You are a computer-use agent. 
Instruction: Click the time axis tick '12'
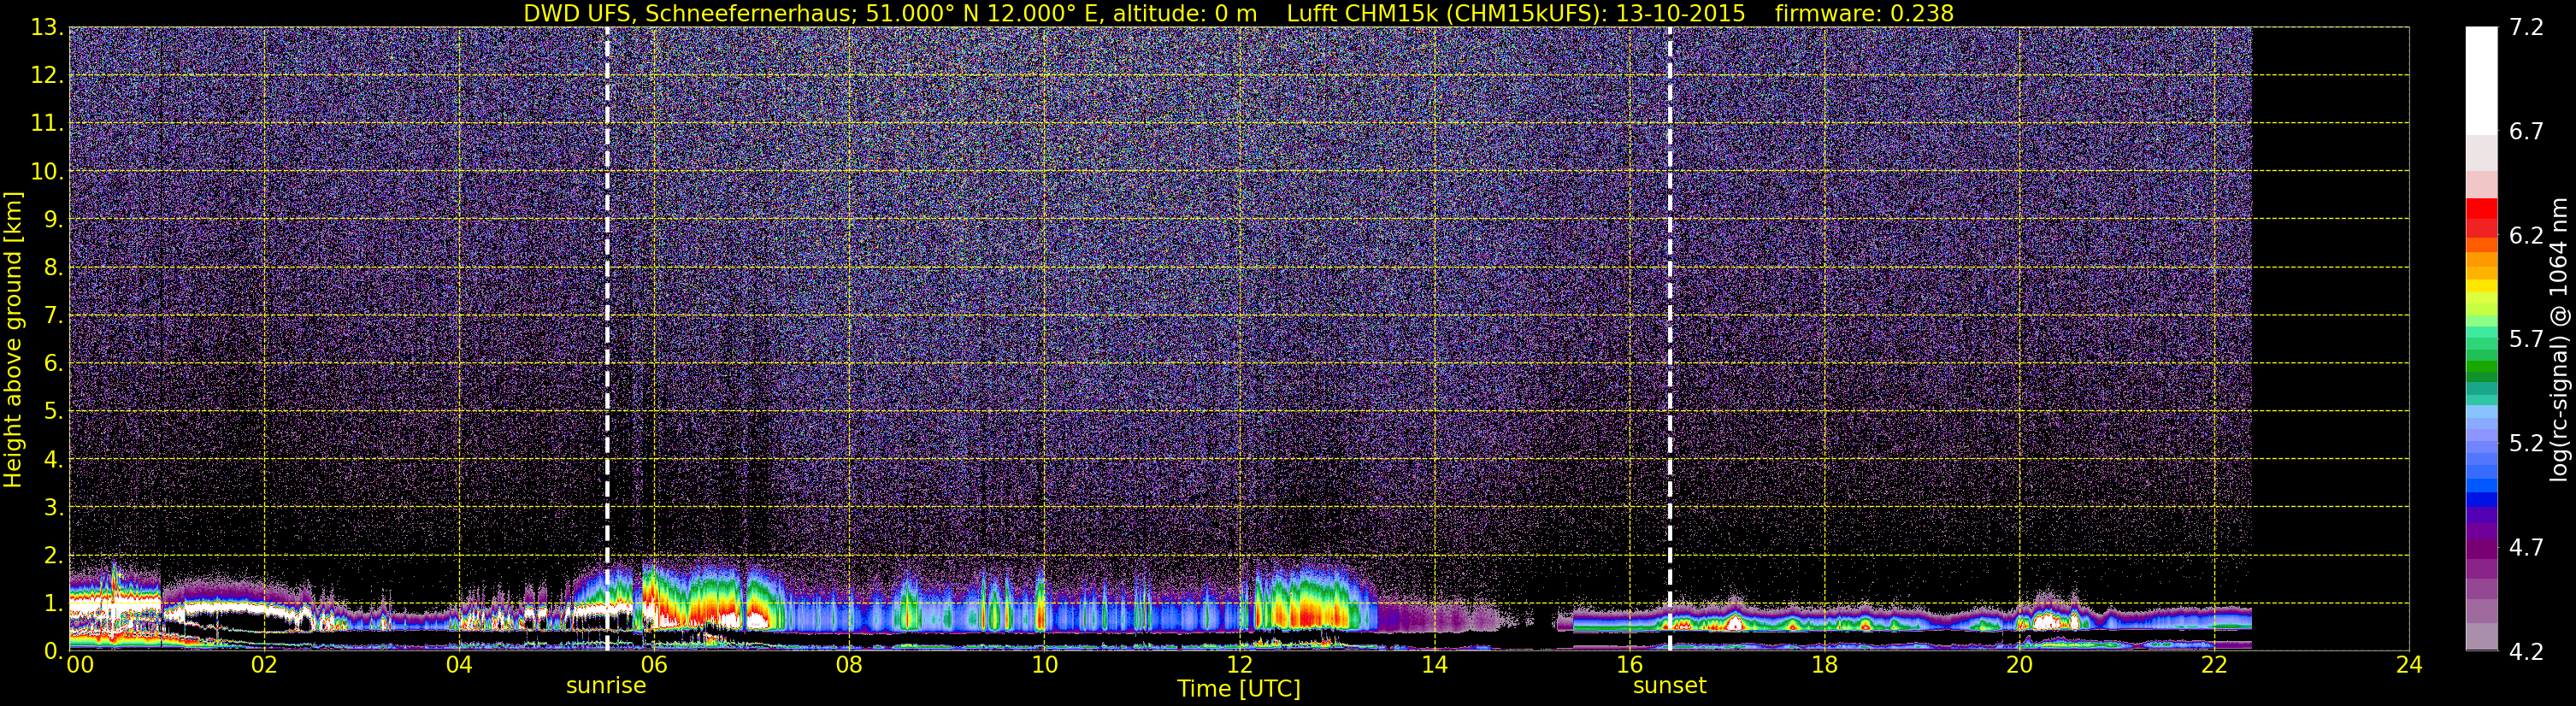1239,666
